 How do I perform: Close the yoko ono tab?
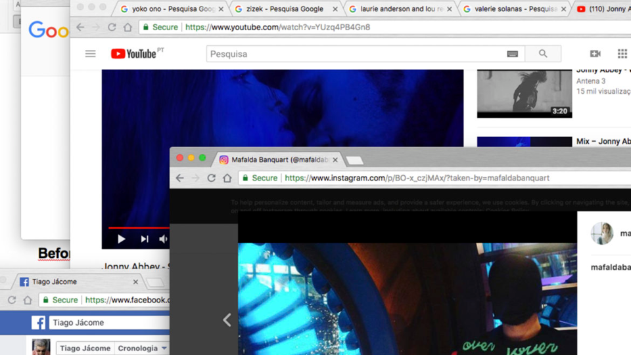221,9
